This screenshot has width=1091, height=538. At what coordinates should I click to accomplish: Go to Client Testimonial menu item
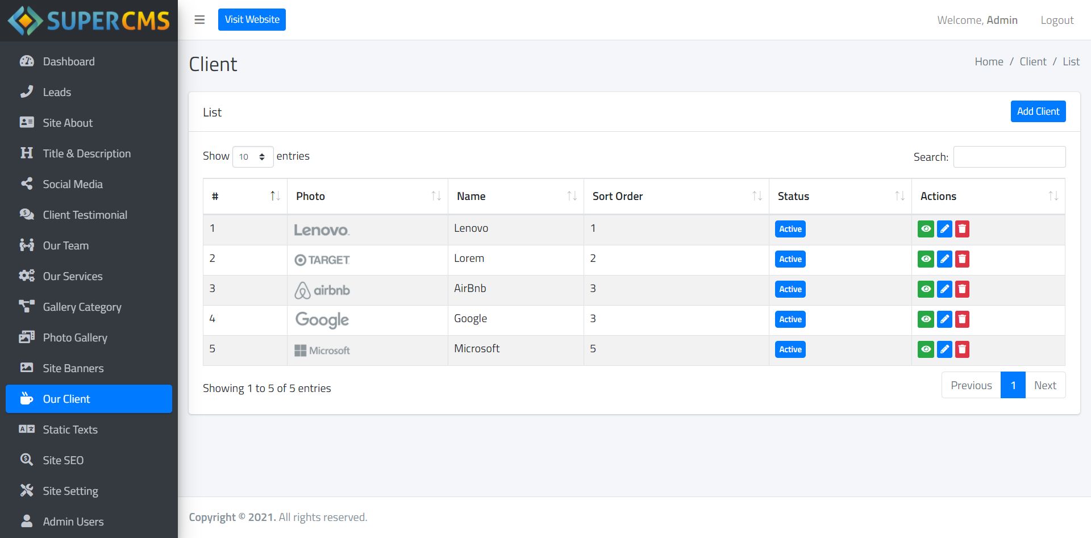[x=85, y=215]
